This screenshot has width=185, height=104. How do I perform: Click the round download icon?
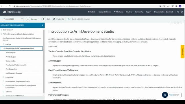[28, 19]
